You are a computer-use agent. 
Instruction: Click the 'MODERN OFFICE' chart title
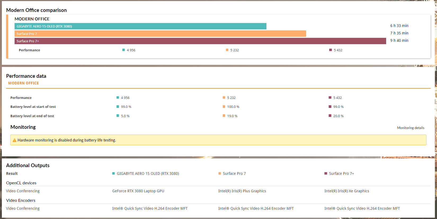point(32,19)
